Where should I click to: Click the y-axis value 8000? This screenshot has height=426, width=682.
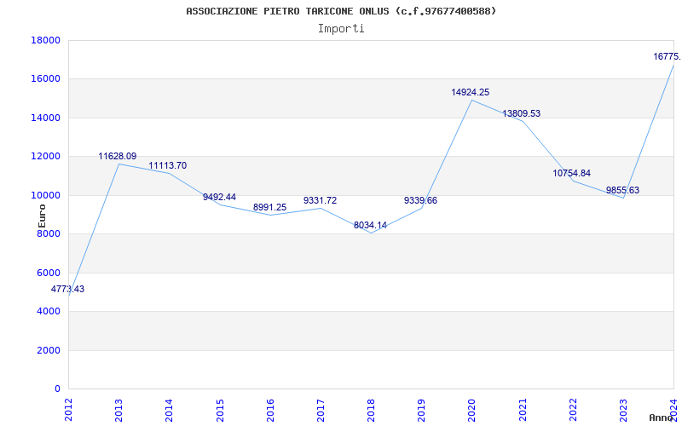click(49, 233)
